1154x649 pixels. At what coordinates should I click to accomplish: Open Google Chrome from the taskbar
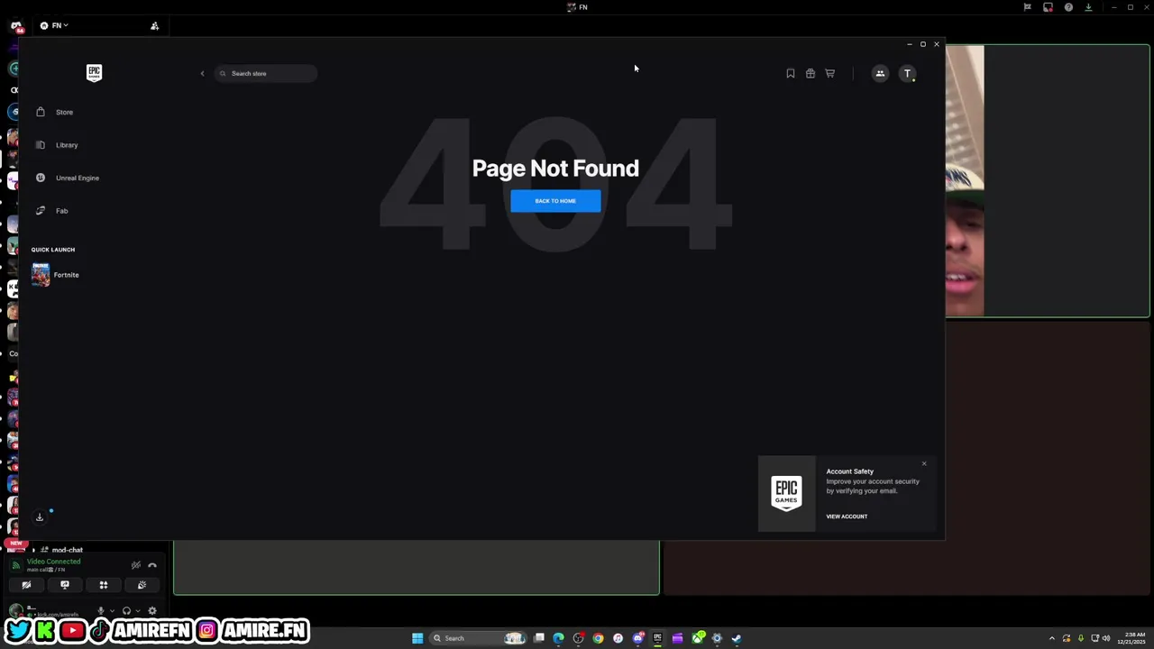tap(598, 638)
